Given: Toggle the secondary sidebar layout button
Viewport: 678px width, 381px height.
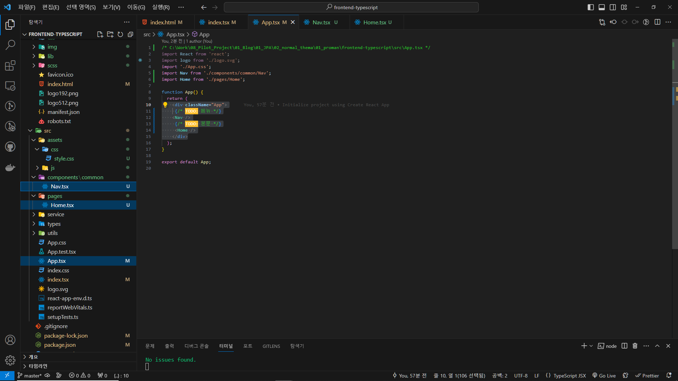Looking at the screenshot, I should tap(613, 7).
